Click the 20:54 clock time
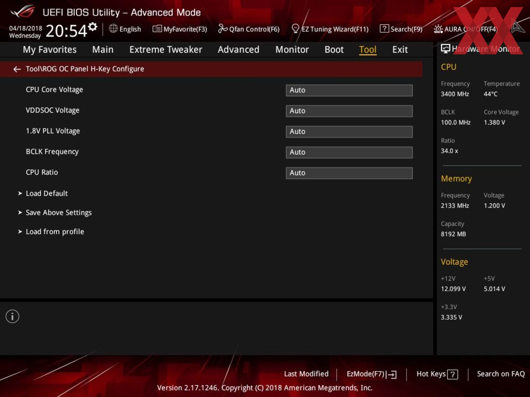This screenshot has width=530, height=397. 66,30
